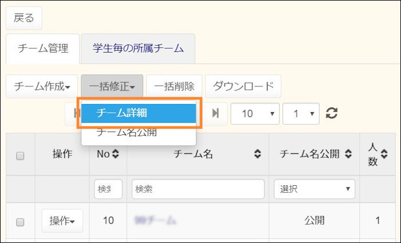Click the refresh icon beside the page selector
This screenshot has width=401, height=243.
(331, 113)
